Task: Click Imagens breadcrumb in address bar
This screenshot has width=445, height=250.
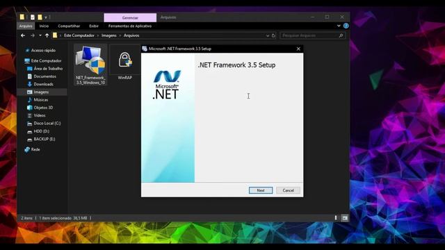Action: (109, 35)
